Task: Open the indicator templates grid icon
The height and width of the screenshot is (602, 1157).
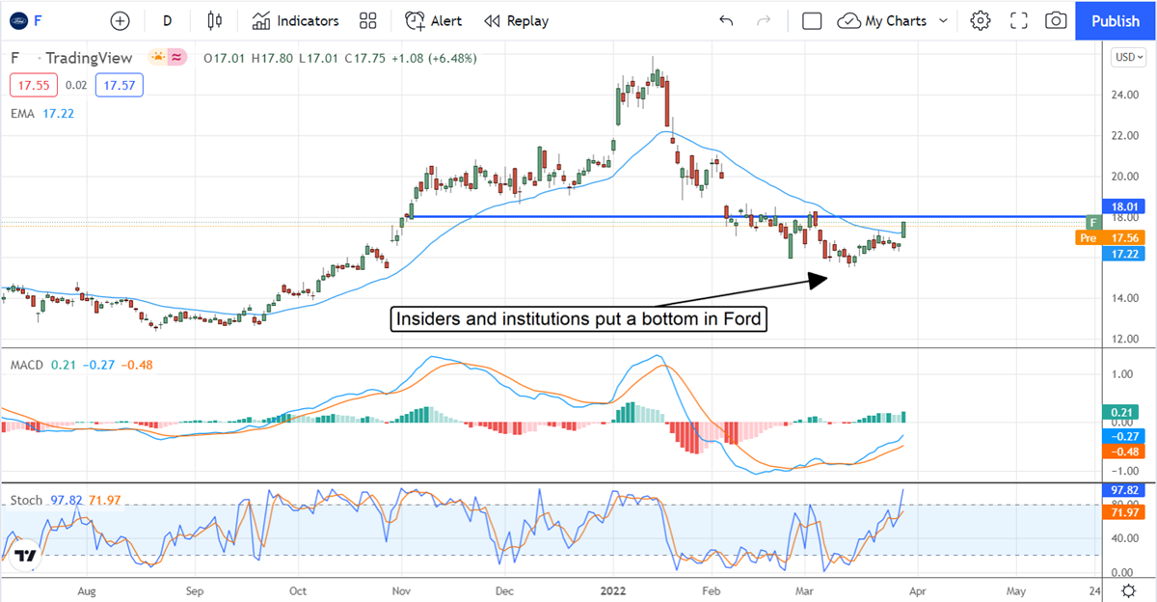Action: tap(367, 20)
